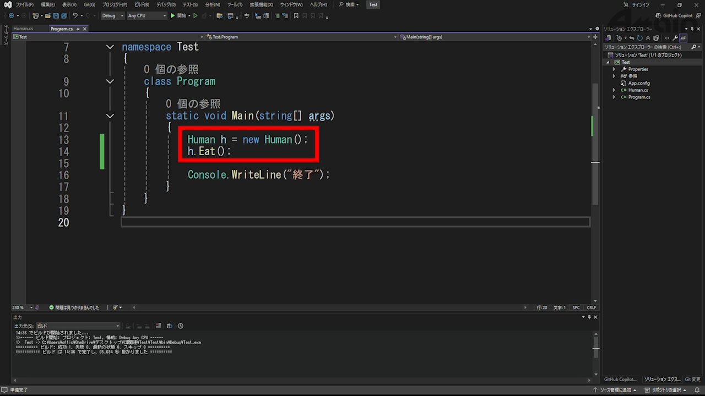Click the Visual Studio logo icon

pos(8,4)
